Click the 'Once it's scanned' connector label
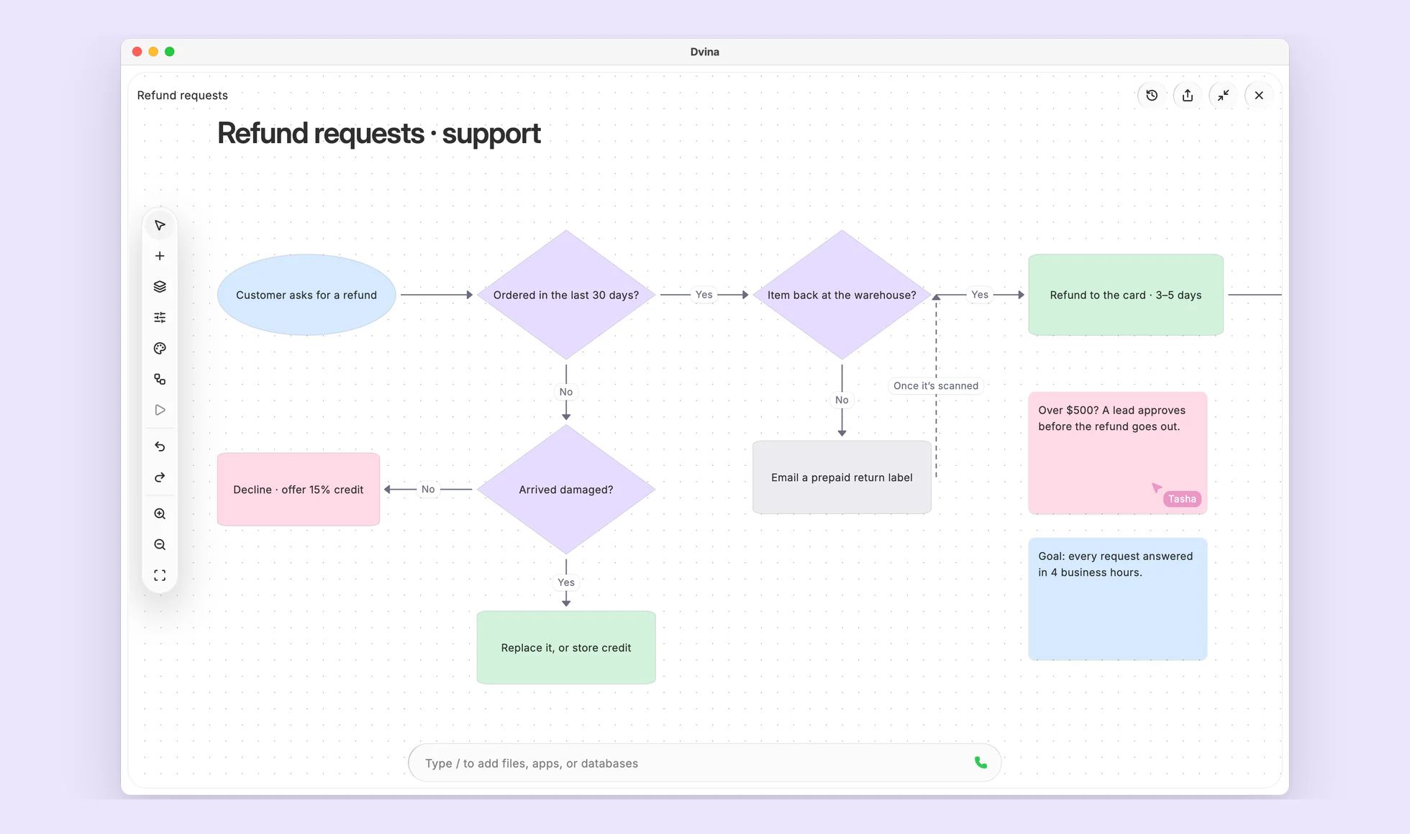The height and width of the screenshot is (834, 1410). click(936, 386)
